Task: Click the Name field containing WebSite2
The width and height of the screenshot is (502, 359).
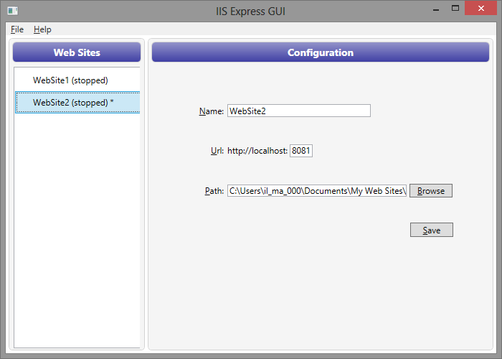Action: tap(299, 111)
